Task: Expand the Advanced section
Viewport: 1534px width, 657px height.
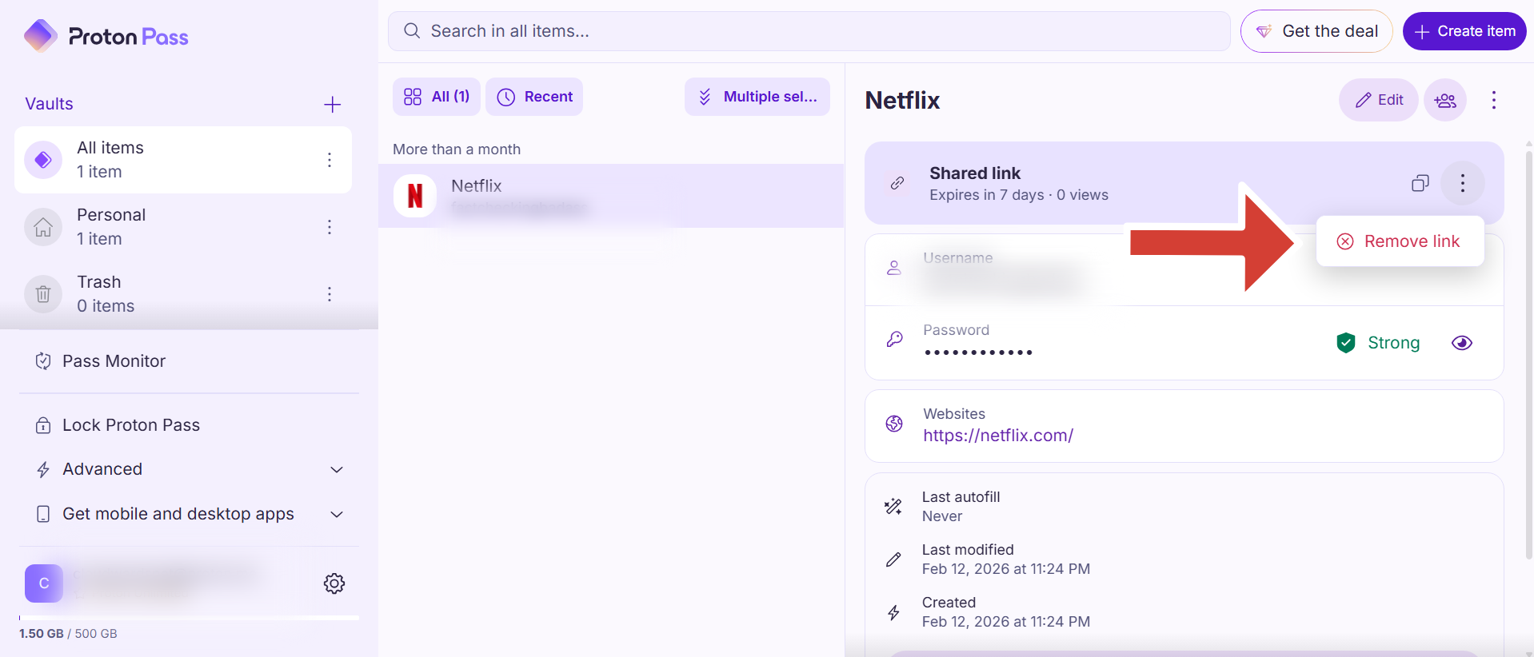Action: click(337, 469)
